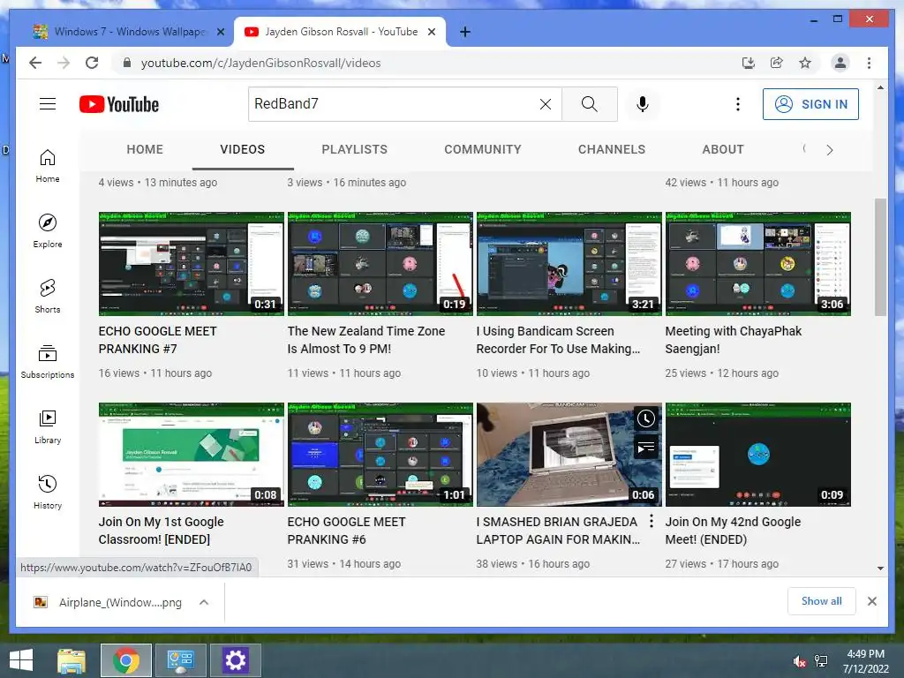Open the Settings gear taskbar app

235,660
